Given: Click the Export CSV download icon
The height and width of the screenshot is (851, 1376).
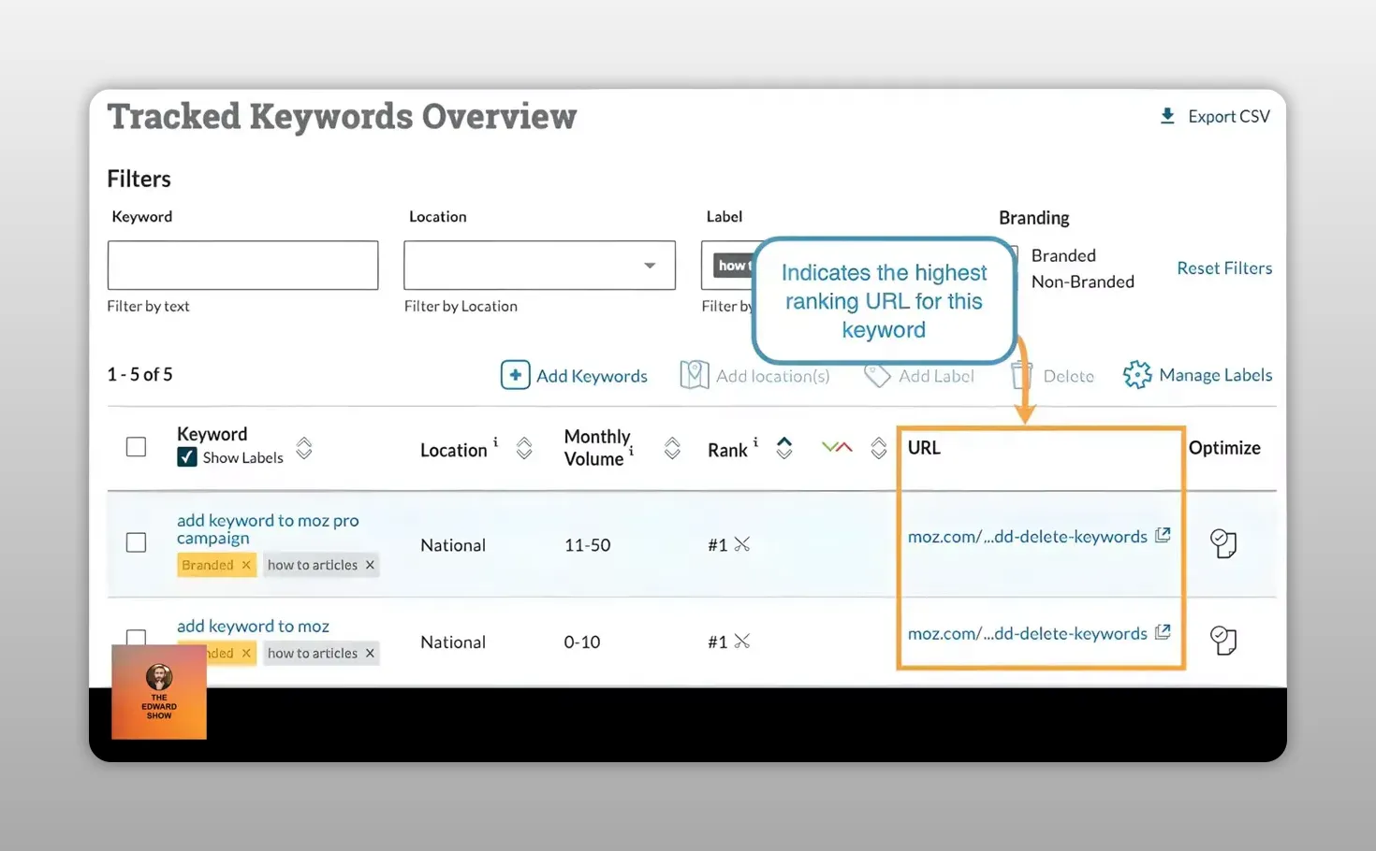Looking at the screenshot, I should coord(1167,116).
